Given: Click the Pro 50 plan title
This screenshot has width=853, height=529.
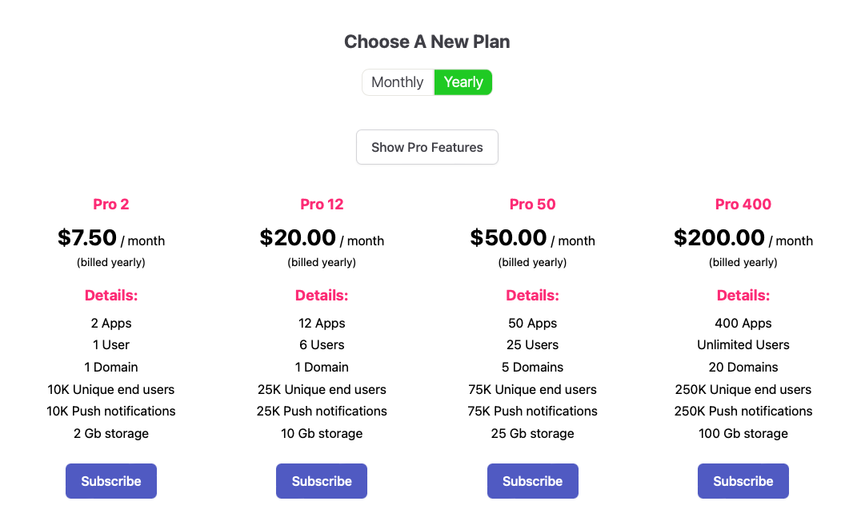Looking at the screenshot, I should click(532, 205).
